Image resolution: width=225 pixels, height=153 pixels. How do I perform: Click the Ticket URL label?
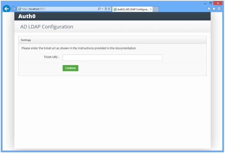51,57
